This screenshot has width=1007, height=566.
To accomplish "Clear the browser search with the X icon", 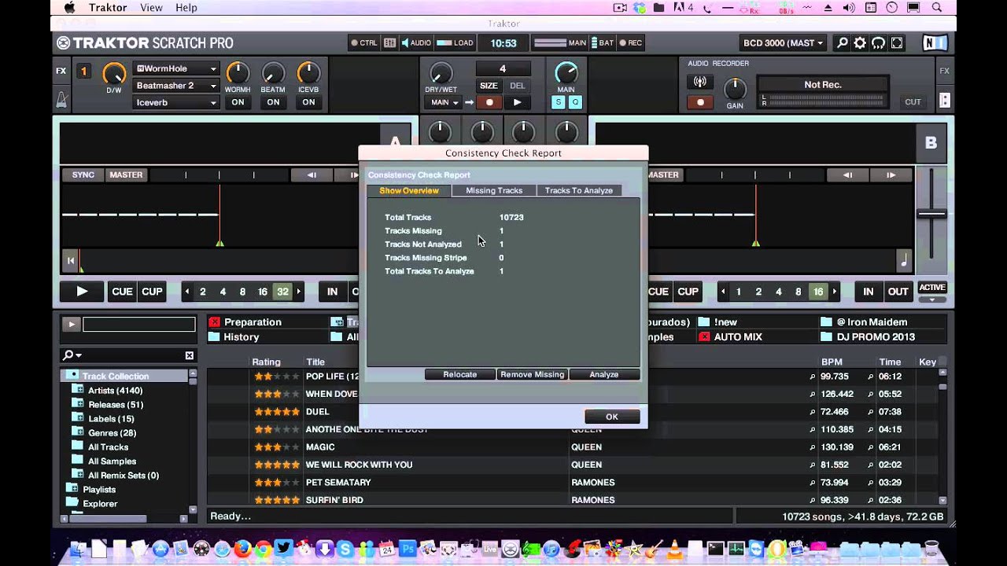I will tap(190, 355).
